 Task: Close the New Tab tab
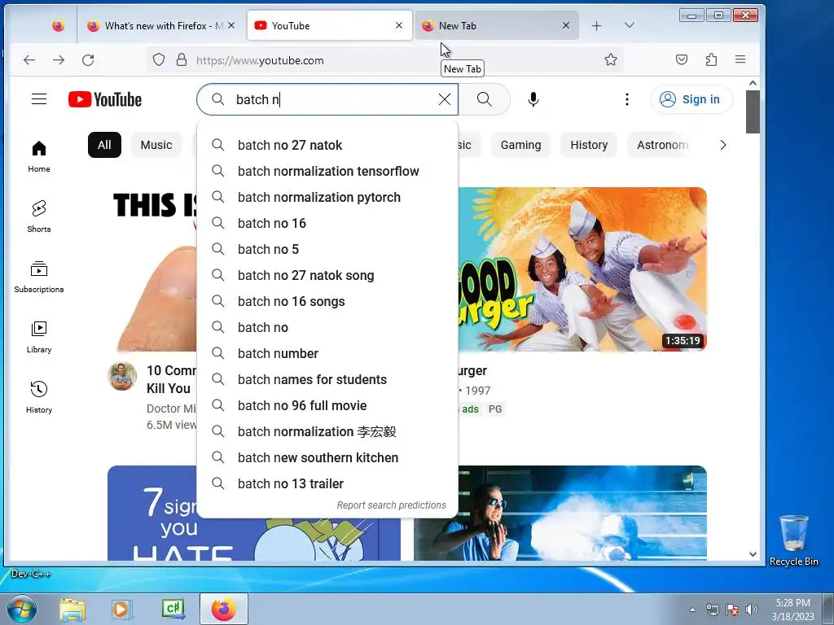pos(566,25)
